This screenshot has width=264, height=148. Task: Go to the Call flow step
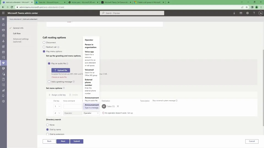[x=17, y=33]
